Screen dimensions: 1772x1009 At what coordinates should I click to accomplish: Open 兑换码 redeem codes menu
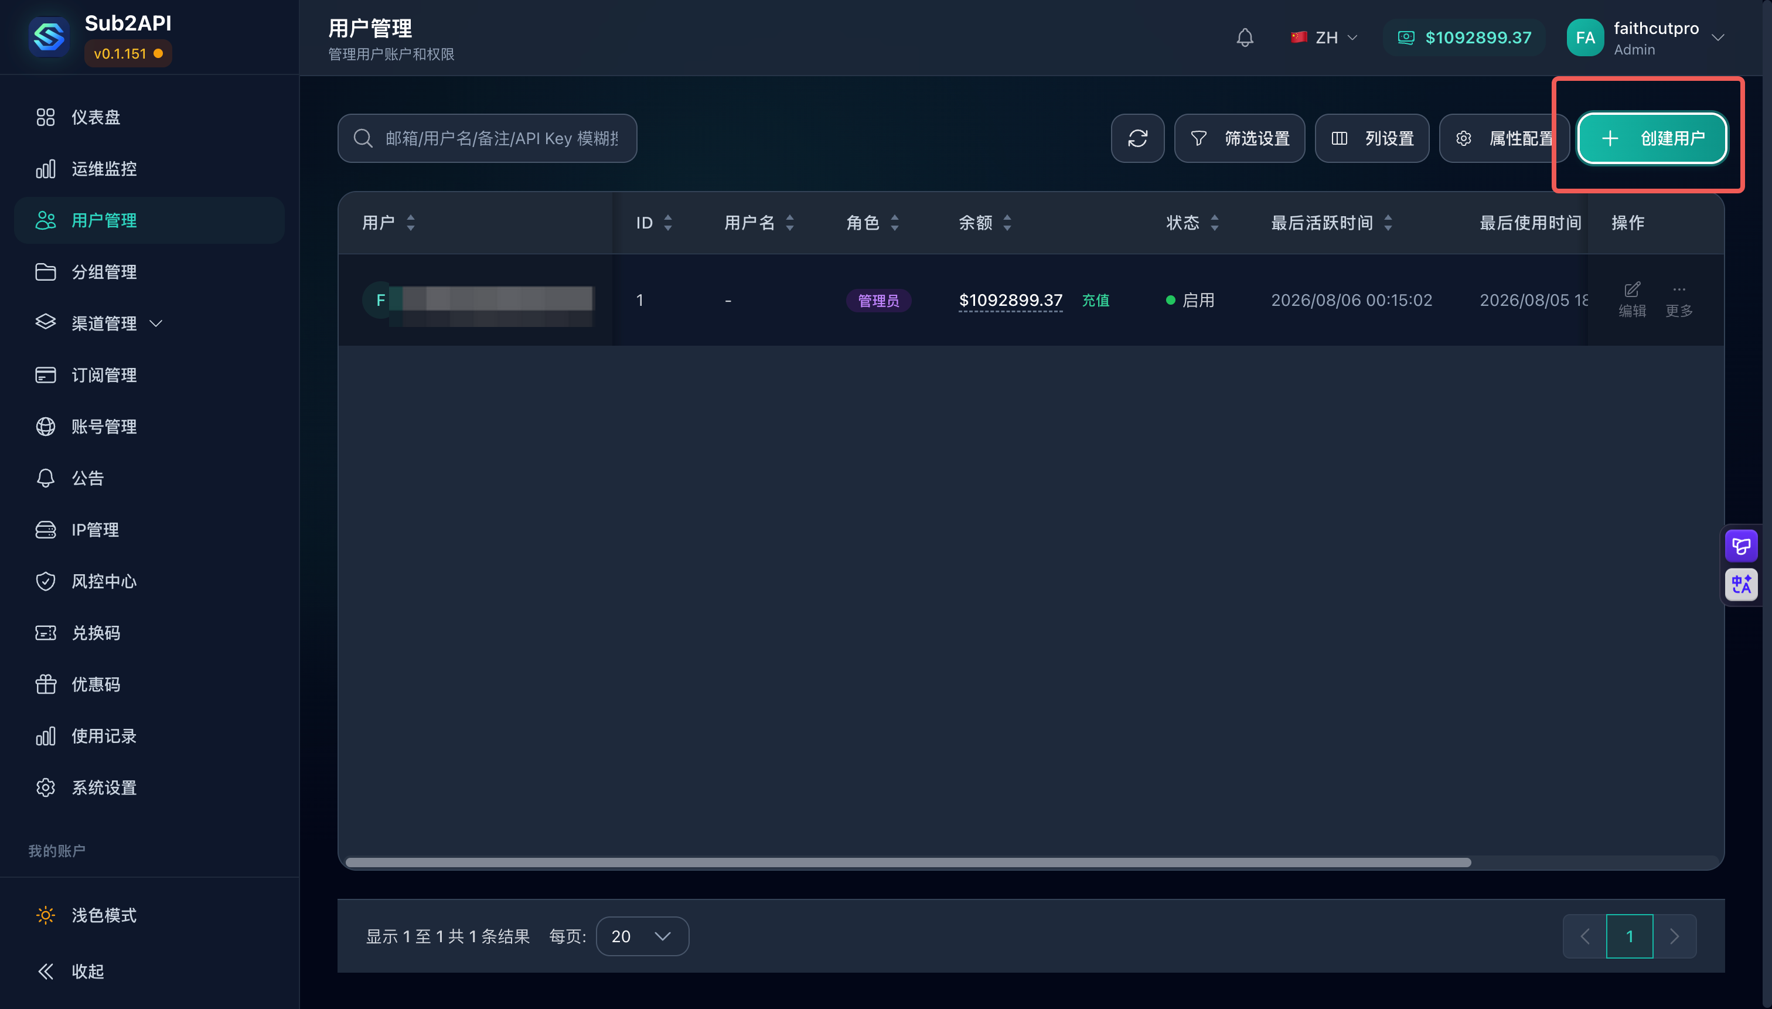(149, 633)
